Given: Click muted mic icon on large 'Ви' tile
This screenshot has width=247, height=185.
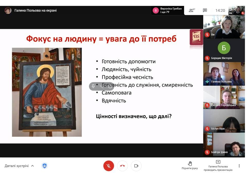Looking at the screenshot, I should coord(207,34).
